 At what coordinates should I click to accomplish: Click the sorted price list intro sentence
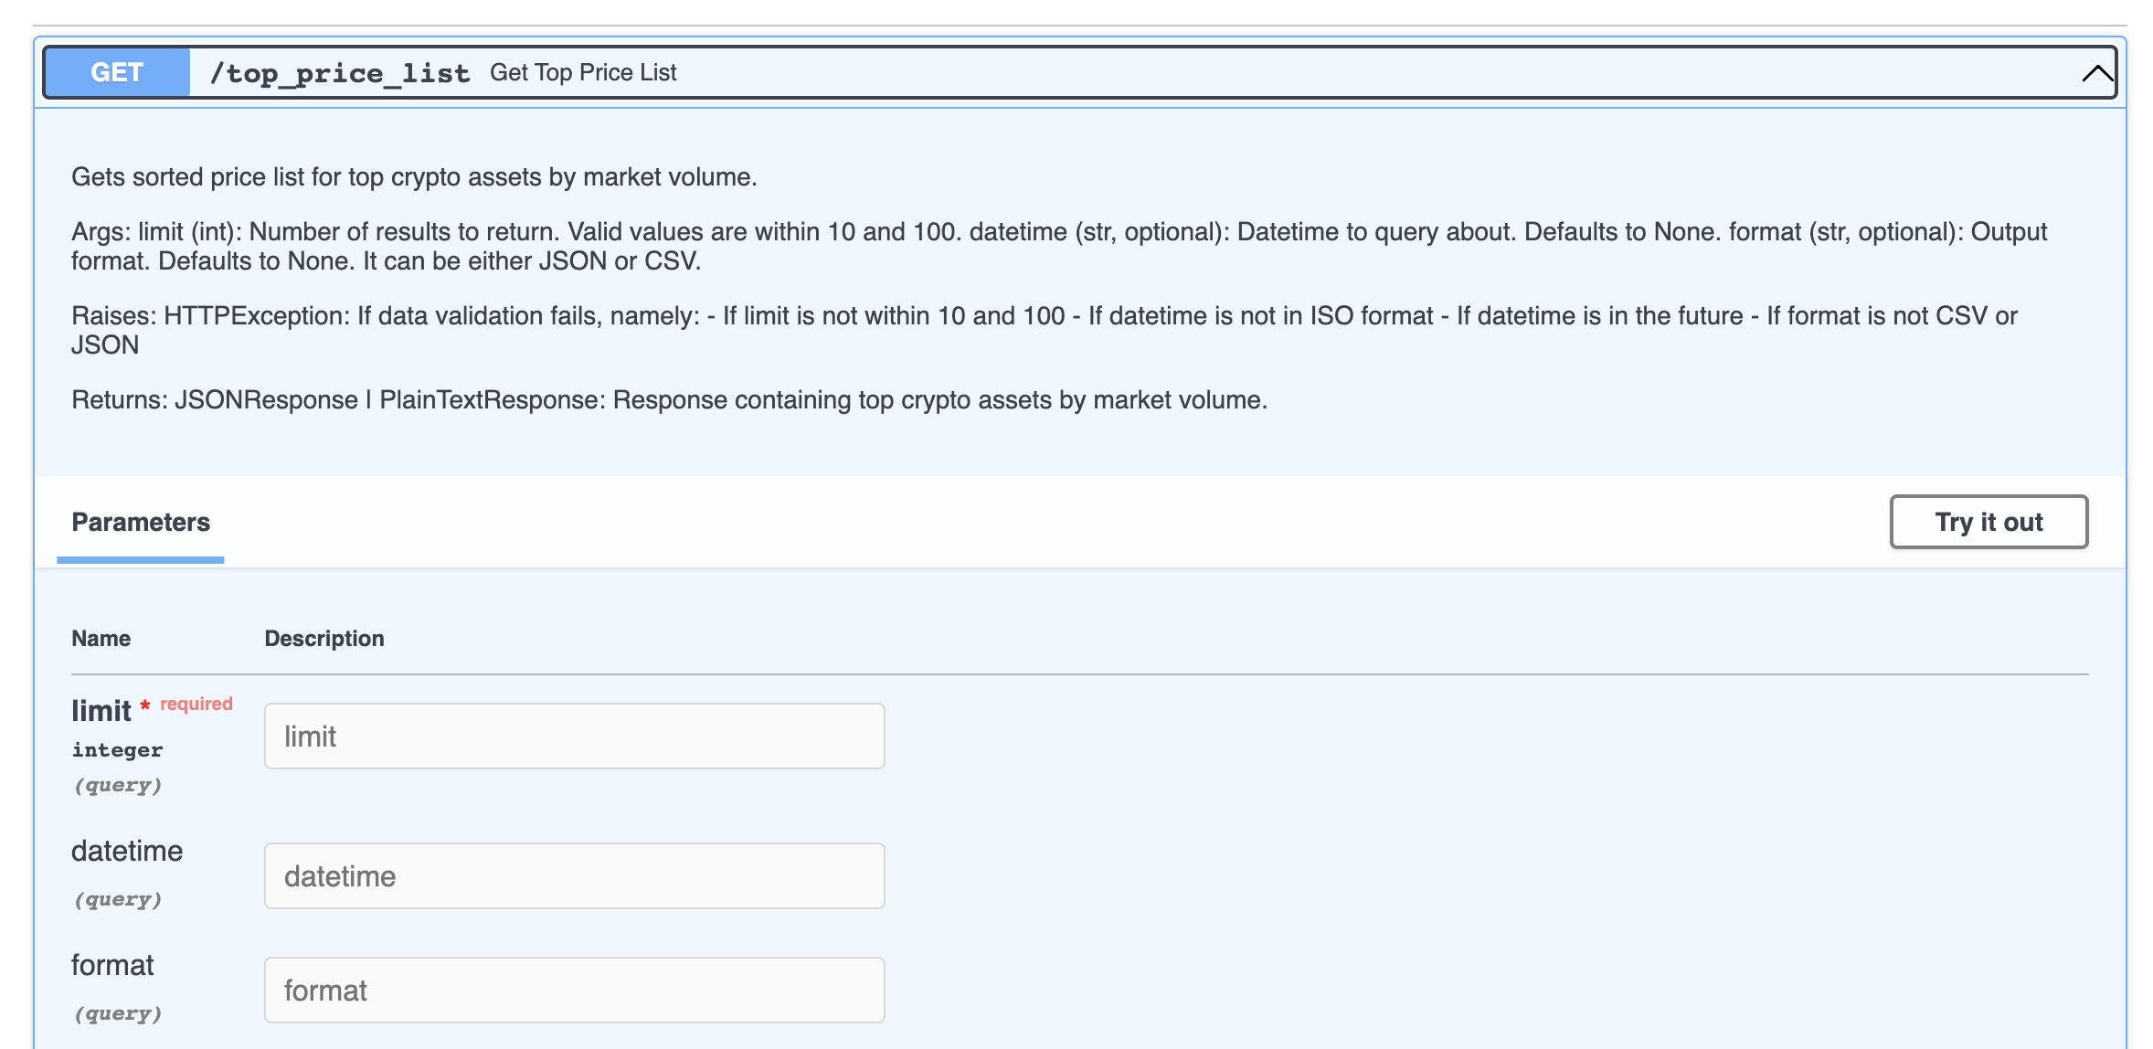coord(414,177)
